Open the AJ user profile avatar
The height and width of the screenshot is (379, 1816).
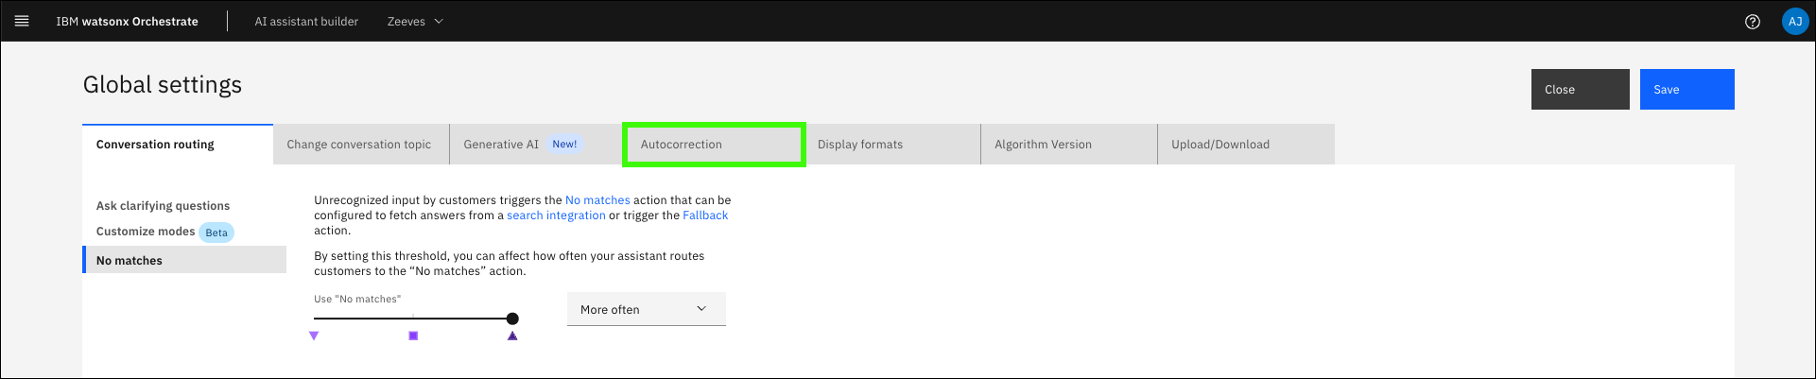coord(1794,22)
